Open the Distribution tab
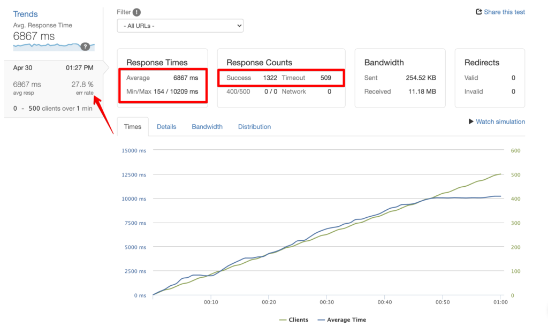Viewport: 548px width, 335px height. [x=254, y=126]
